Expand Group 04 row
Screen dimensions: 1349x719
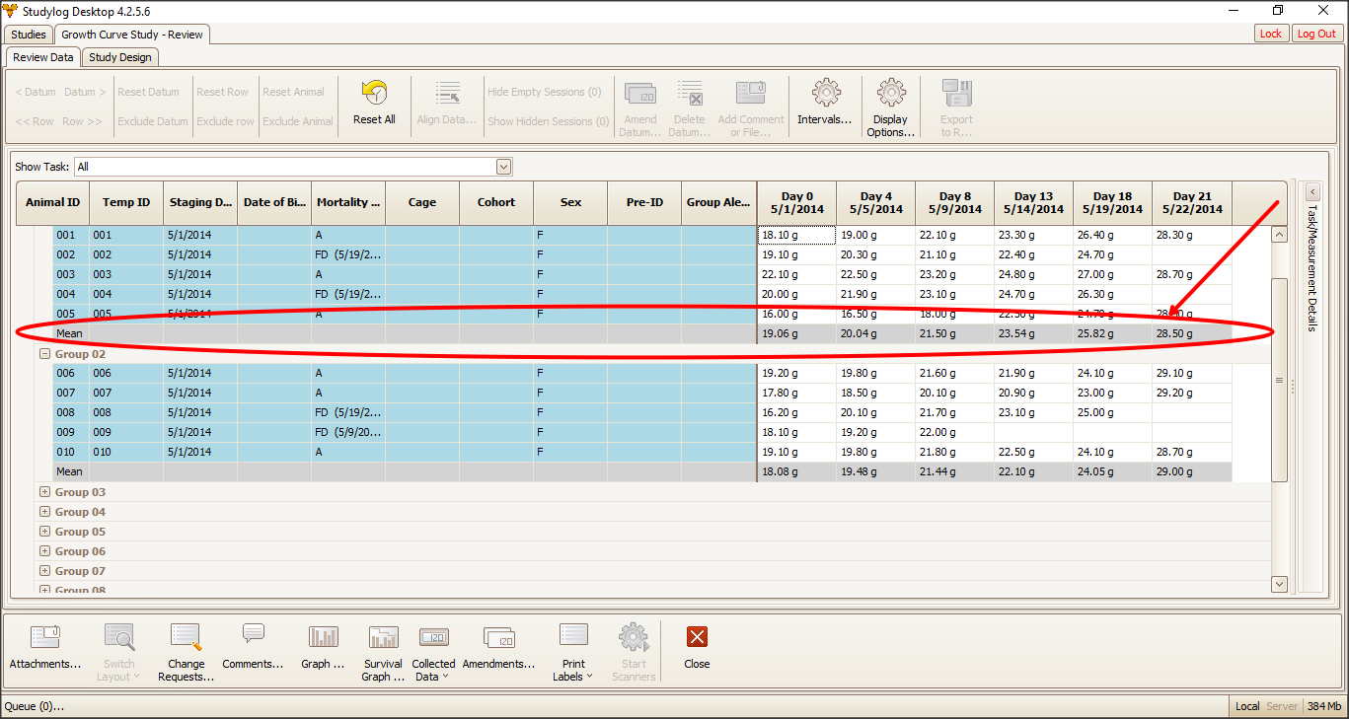43,512
